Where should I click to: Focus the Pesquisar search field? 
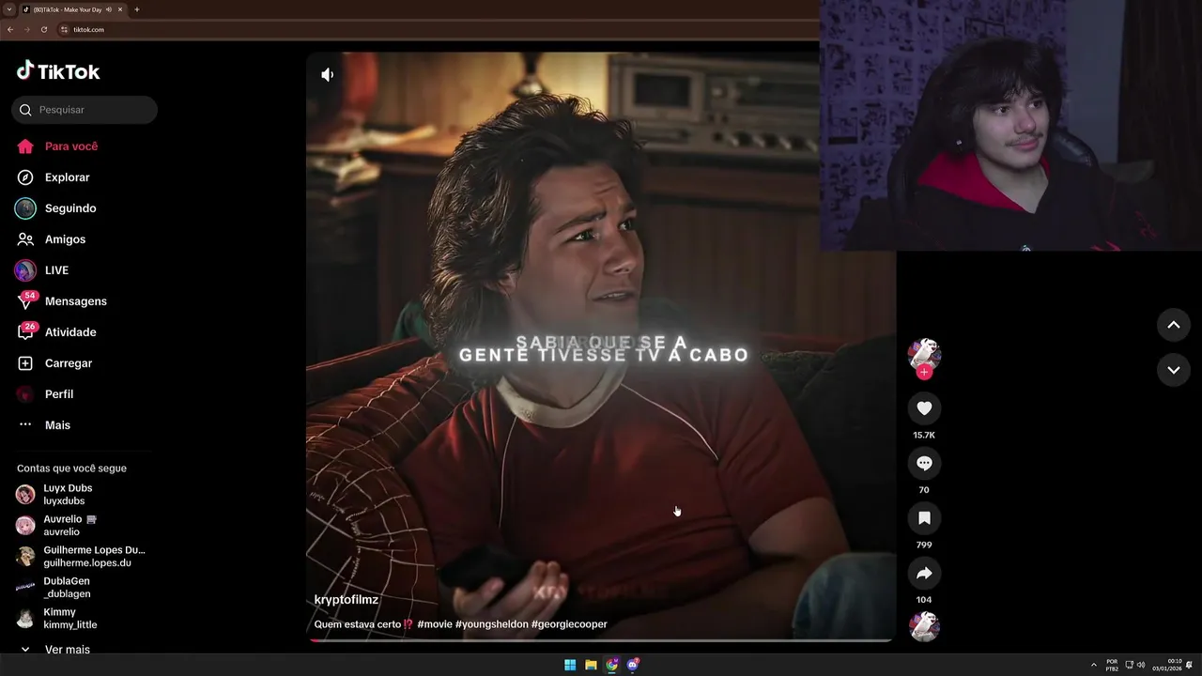(85, 110)
